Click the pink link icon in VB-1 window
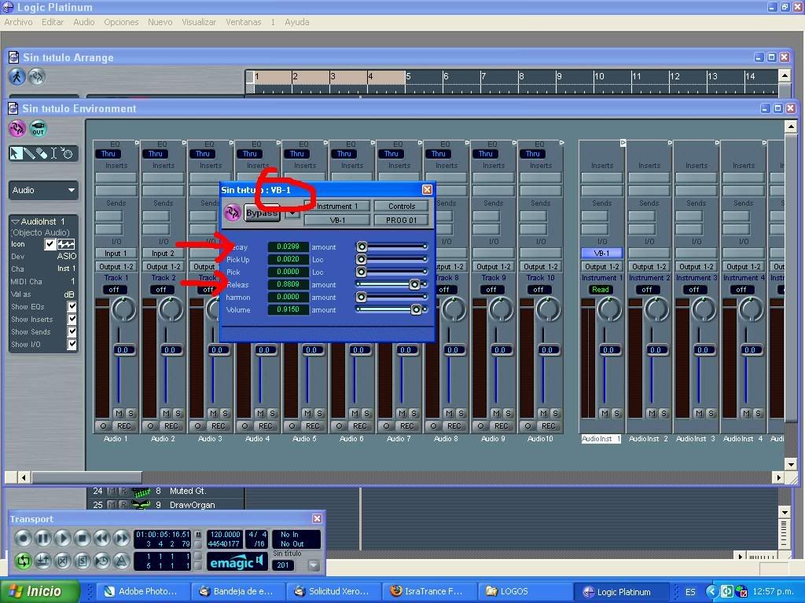805x603 pixels. (232, 212)
